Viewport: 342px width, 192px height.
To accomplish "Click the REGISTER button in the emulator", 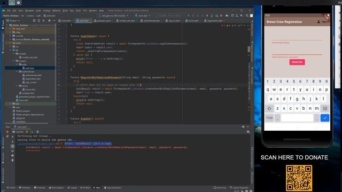I will pos(297,62).
